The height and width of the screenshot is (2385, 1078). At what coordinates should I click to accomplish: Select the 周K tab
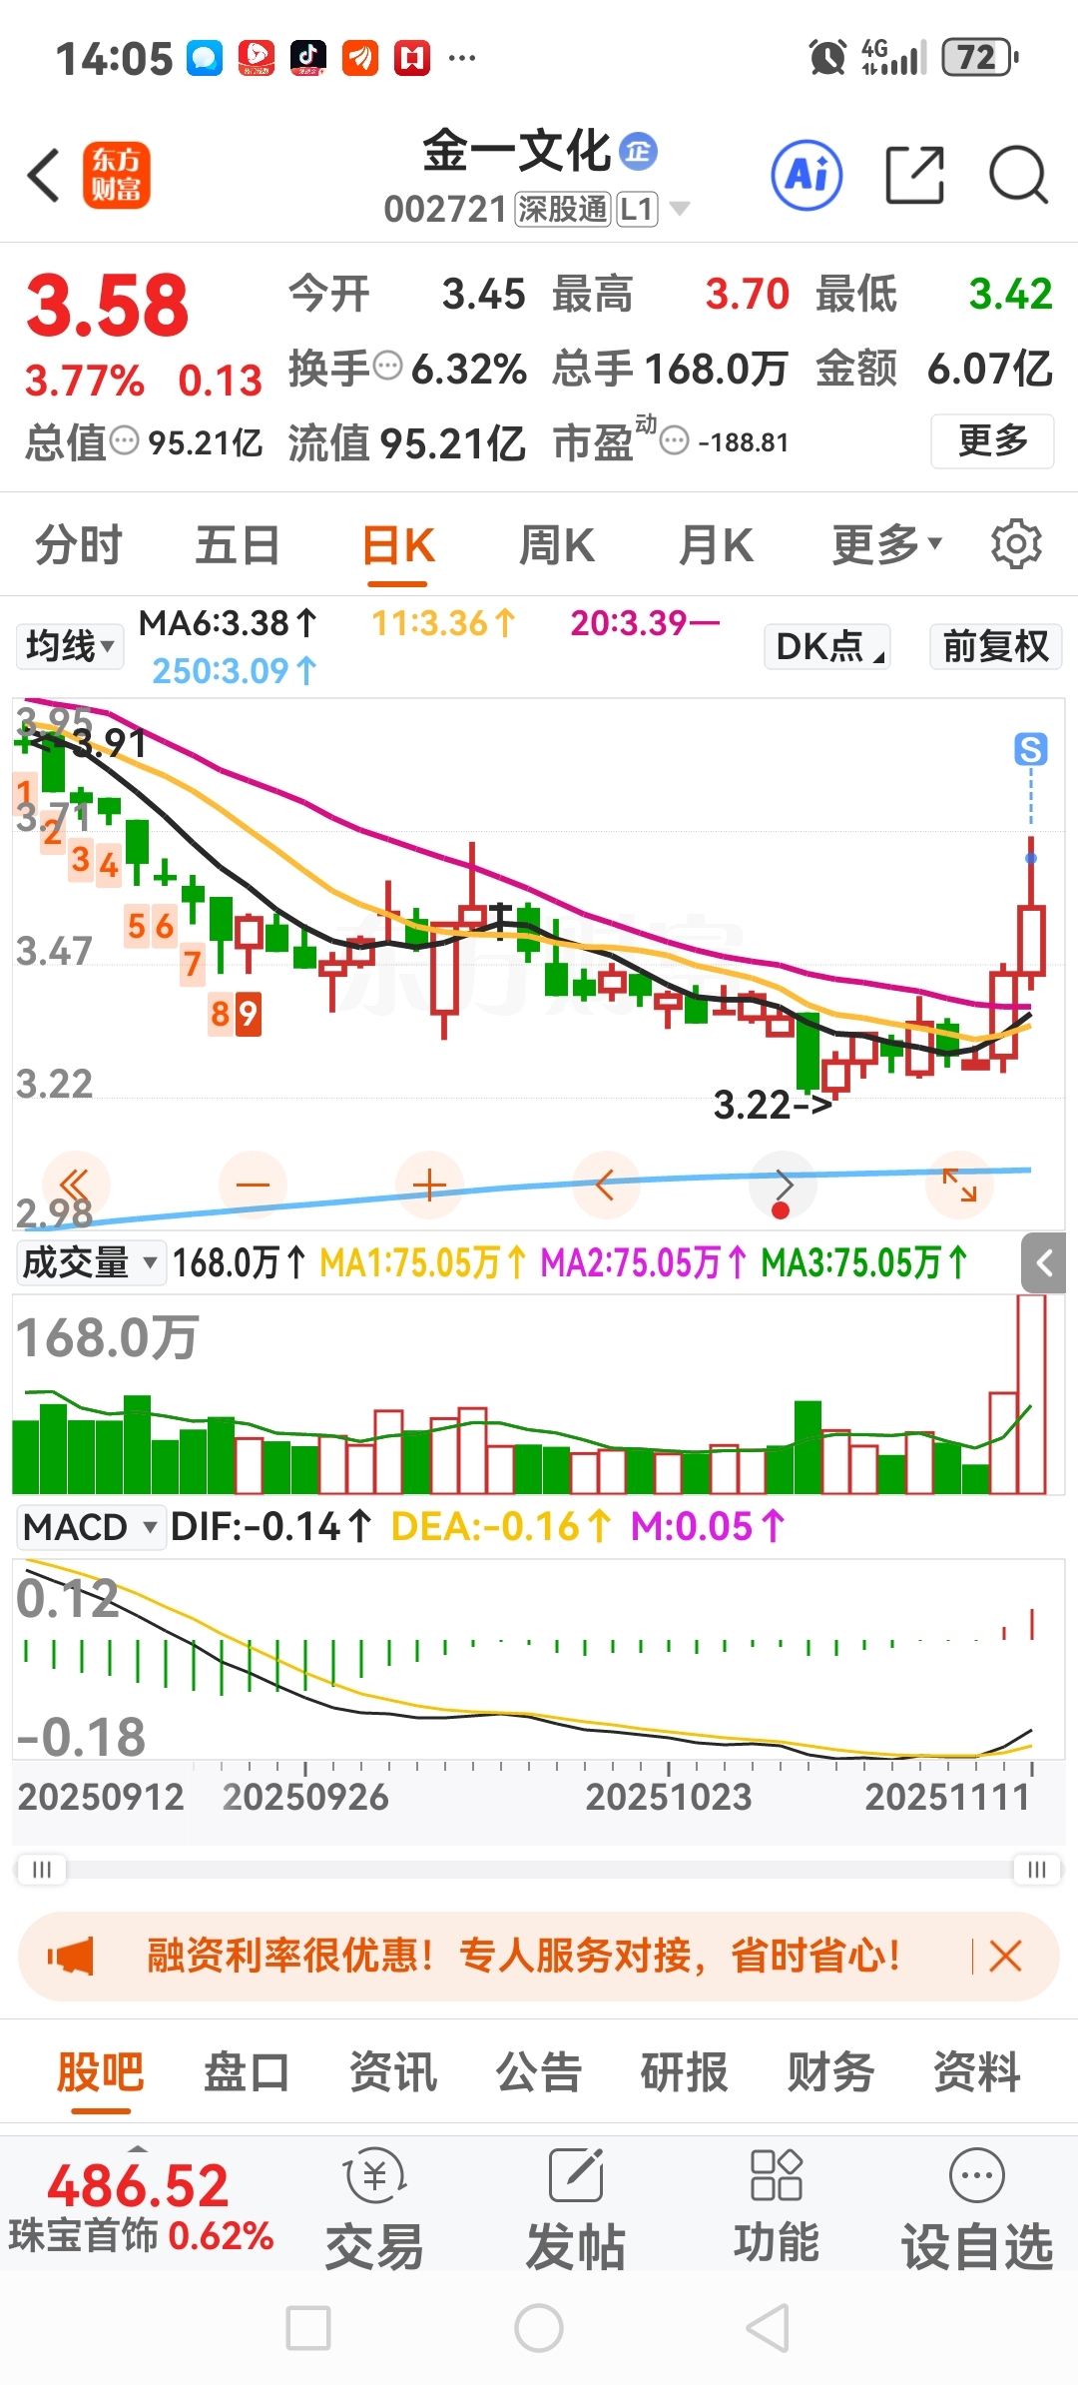point(557,545)
